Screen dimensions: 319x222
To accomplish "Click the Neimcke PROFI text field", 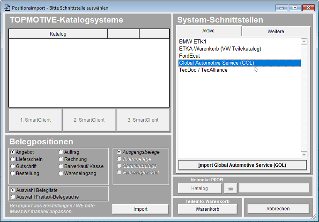I will click(x=274, y=188).
